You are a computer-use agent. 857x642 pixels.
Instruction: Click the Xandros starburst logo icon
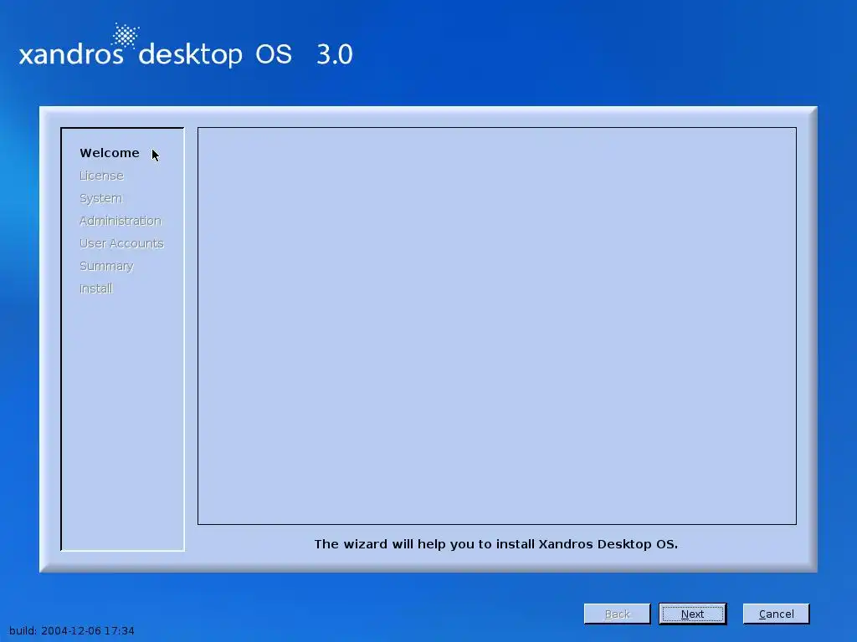point(126,36)
